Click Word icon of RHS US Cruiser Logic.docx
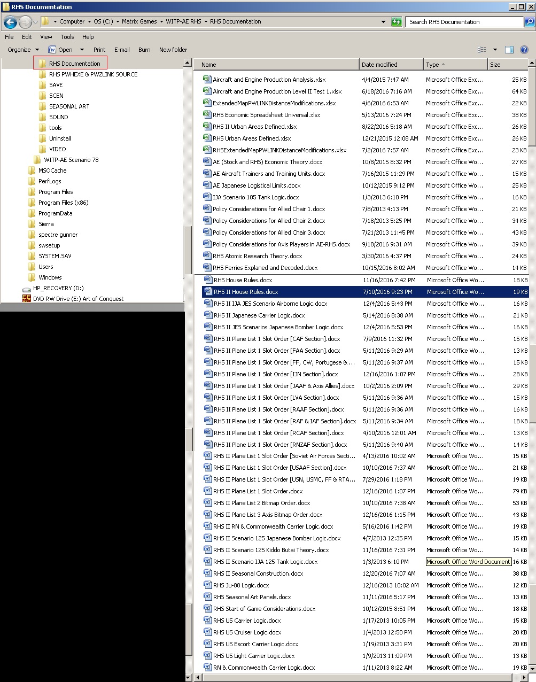 pos(207,632)
